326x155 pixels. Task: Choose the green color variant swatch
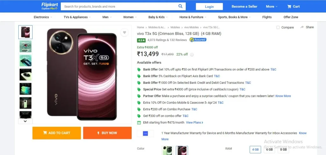[167, 150]
